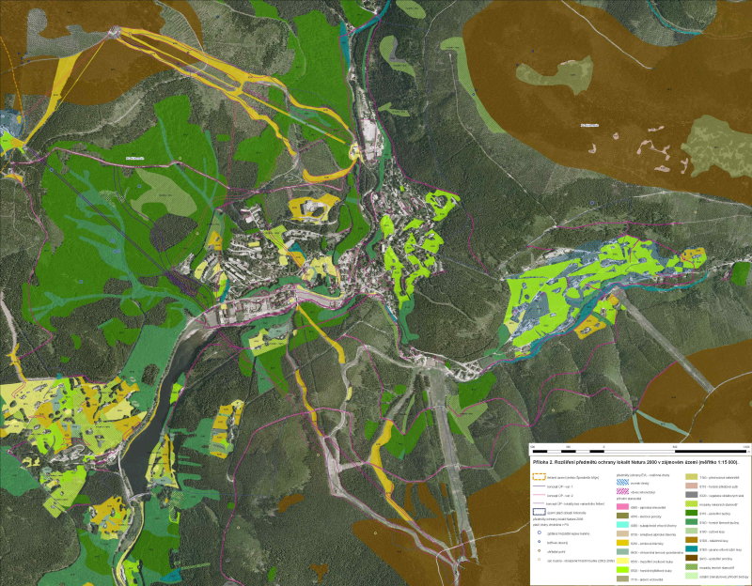The image size is (752, 586).
Task: Click the blue line symbol in legend
Action: pyautogui.click(x=539, y=486)
